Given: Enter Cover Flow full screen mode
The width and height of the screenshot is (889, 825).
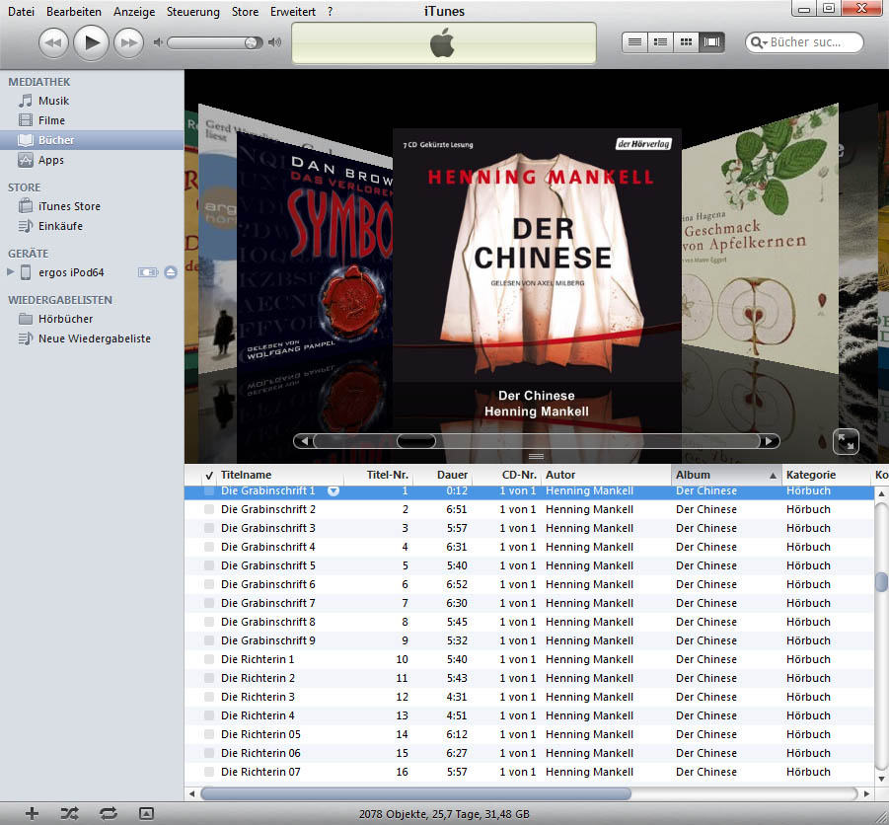Looking at the screenshot, I should (846, 442).
